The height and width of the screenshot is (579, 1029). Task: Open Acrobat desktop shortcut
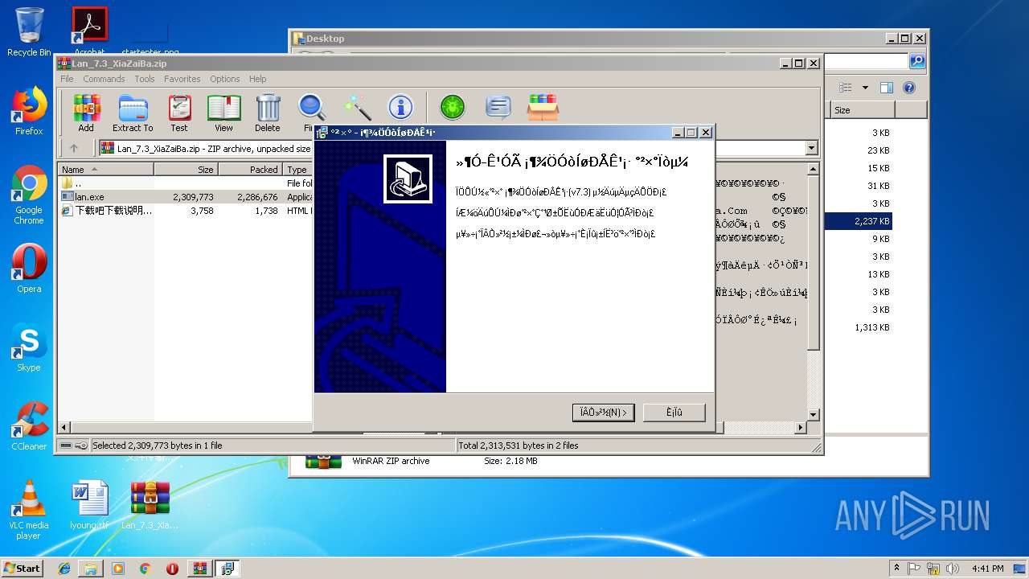[x=89, y=32]
